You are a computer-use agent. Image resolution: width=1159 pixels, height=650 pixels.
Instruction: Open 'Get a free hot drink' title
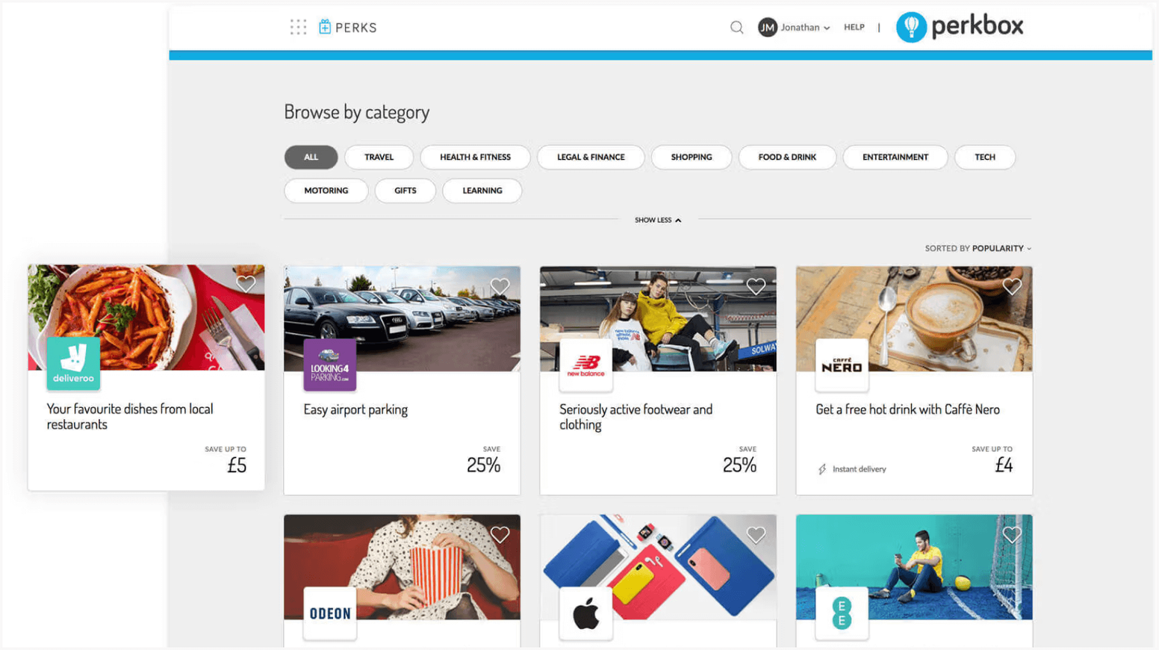pyautogui.click(x=907, y=409)
